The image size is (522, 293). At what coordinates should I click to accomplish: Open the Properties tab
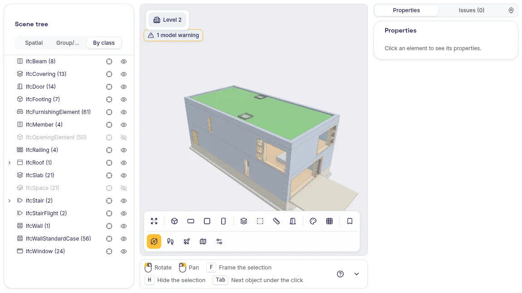406,10
